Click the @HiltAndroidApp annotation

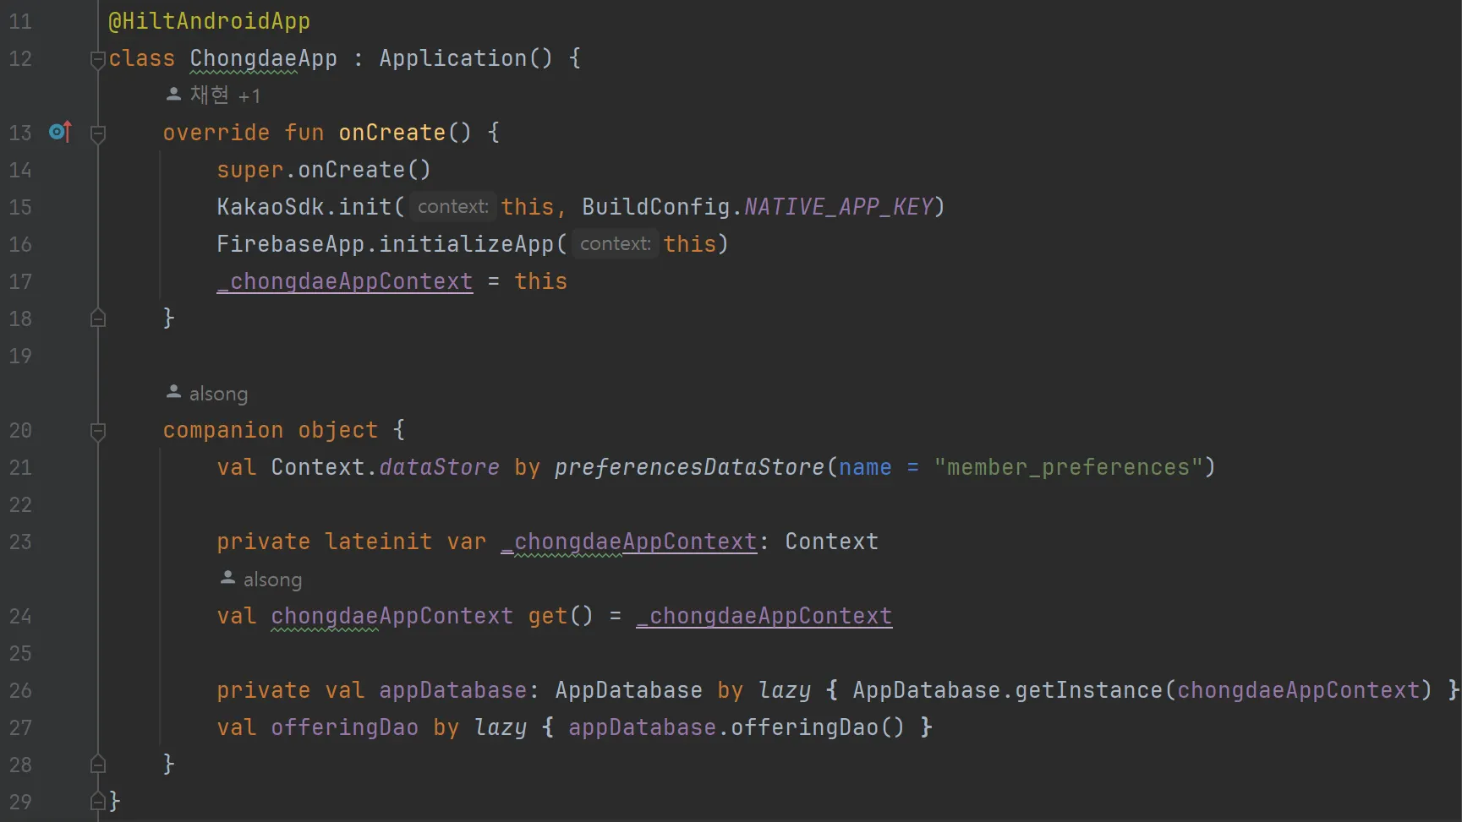point(210,21)
